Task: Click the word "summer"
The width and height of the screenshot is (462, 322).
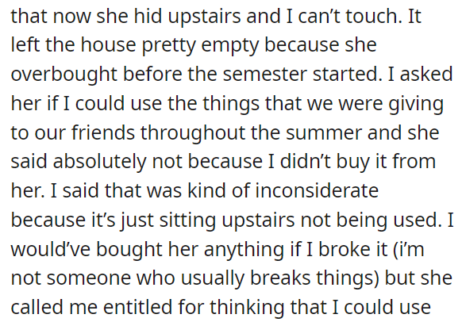Action: [x=324, y=132]
